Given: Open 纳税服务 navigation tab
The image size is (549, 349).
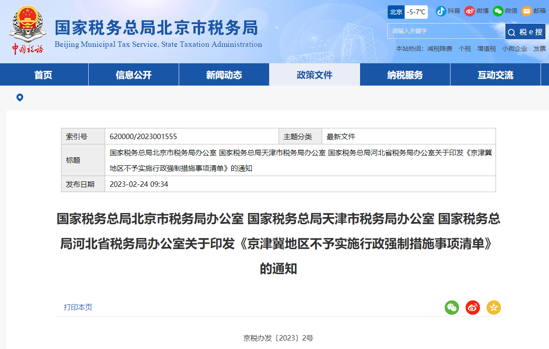Looking at the screenshot, I should pos(405,75).
